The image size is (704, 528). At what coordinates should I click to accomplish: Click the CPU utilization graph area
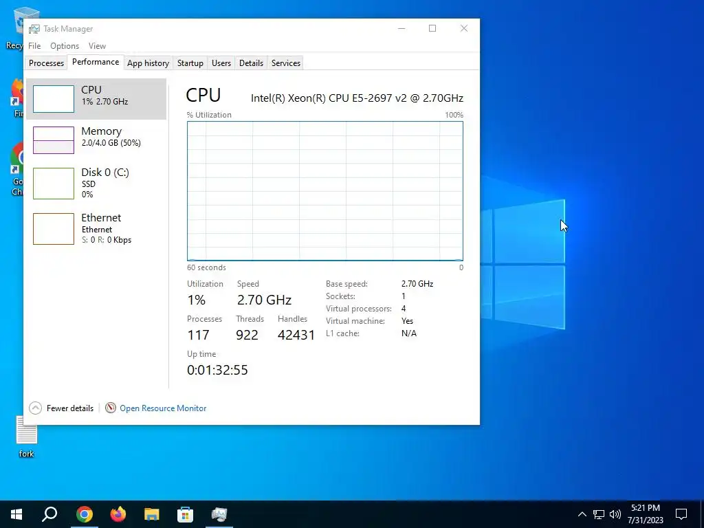pyautogui.click(x=325, y=191)
